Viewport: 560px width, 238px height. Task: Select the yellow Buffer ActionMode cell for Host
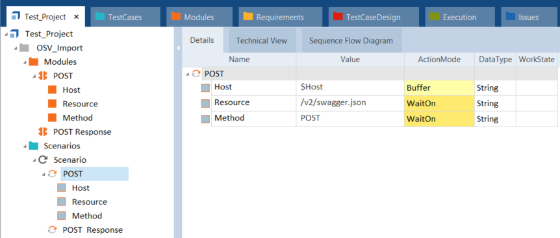point(439,88)
